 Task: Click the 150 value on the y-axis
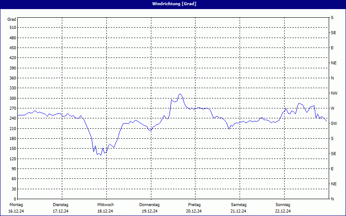tap(12, 149)
